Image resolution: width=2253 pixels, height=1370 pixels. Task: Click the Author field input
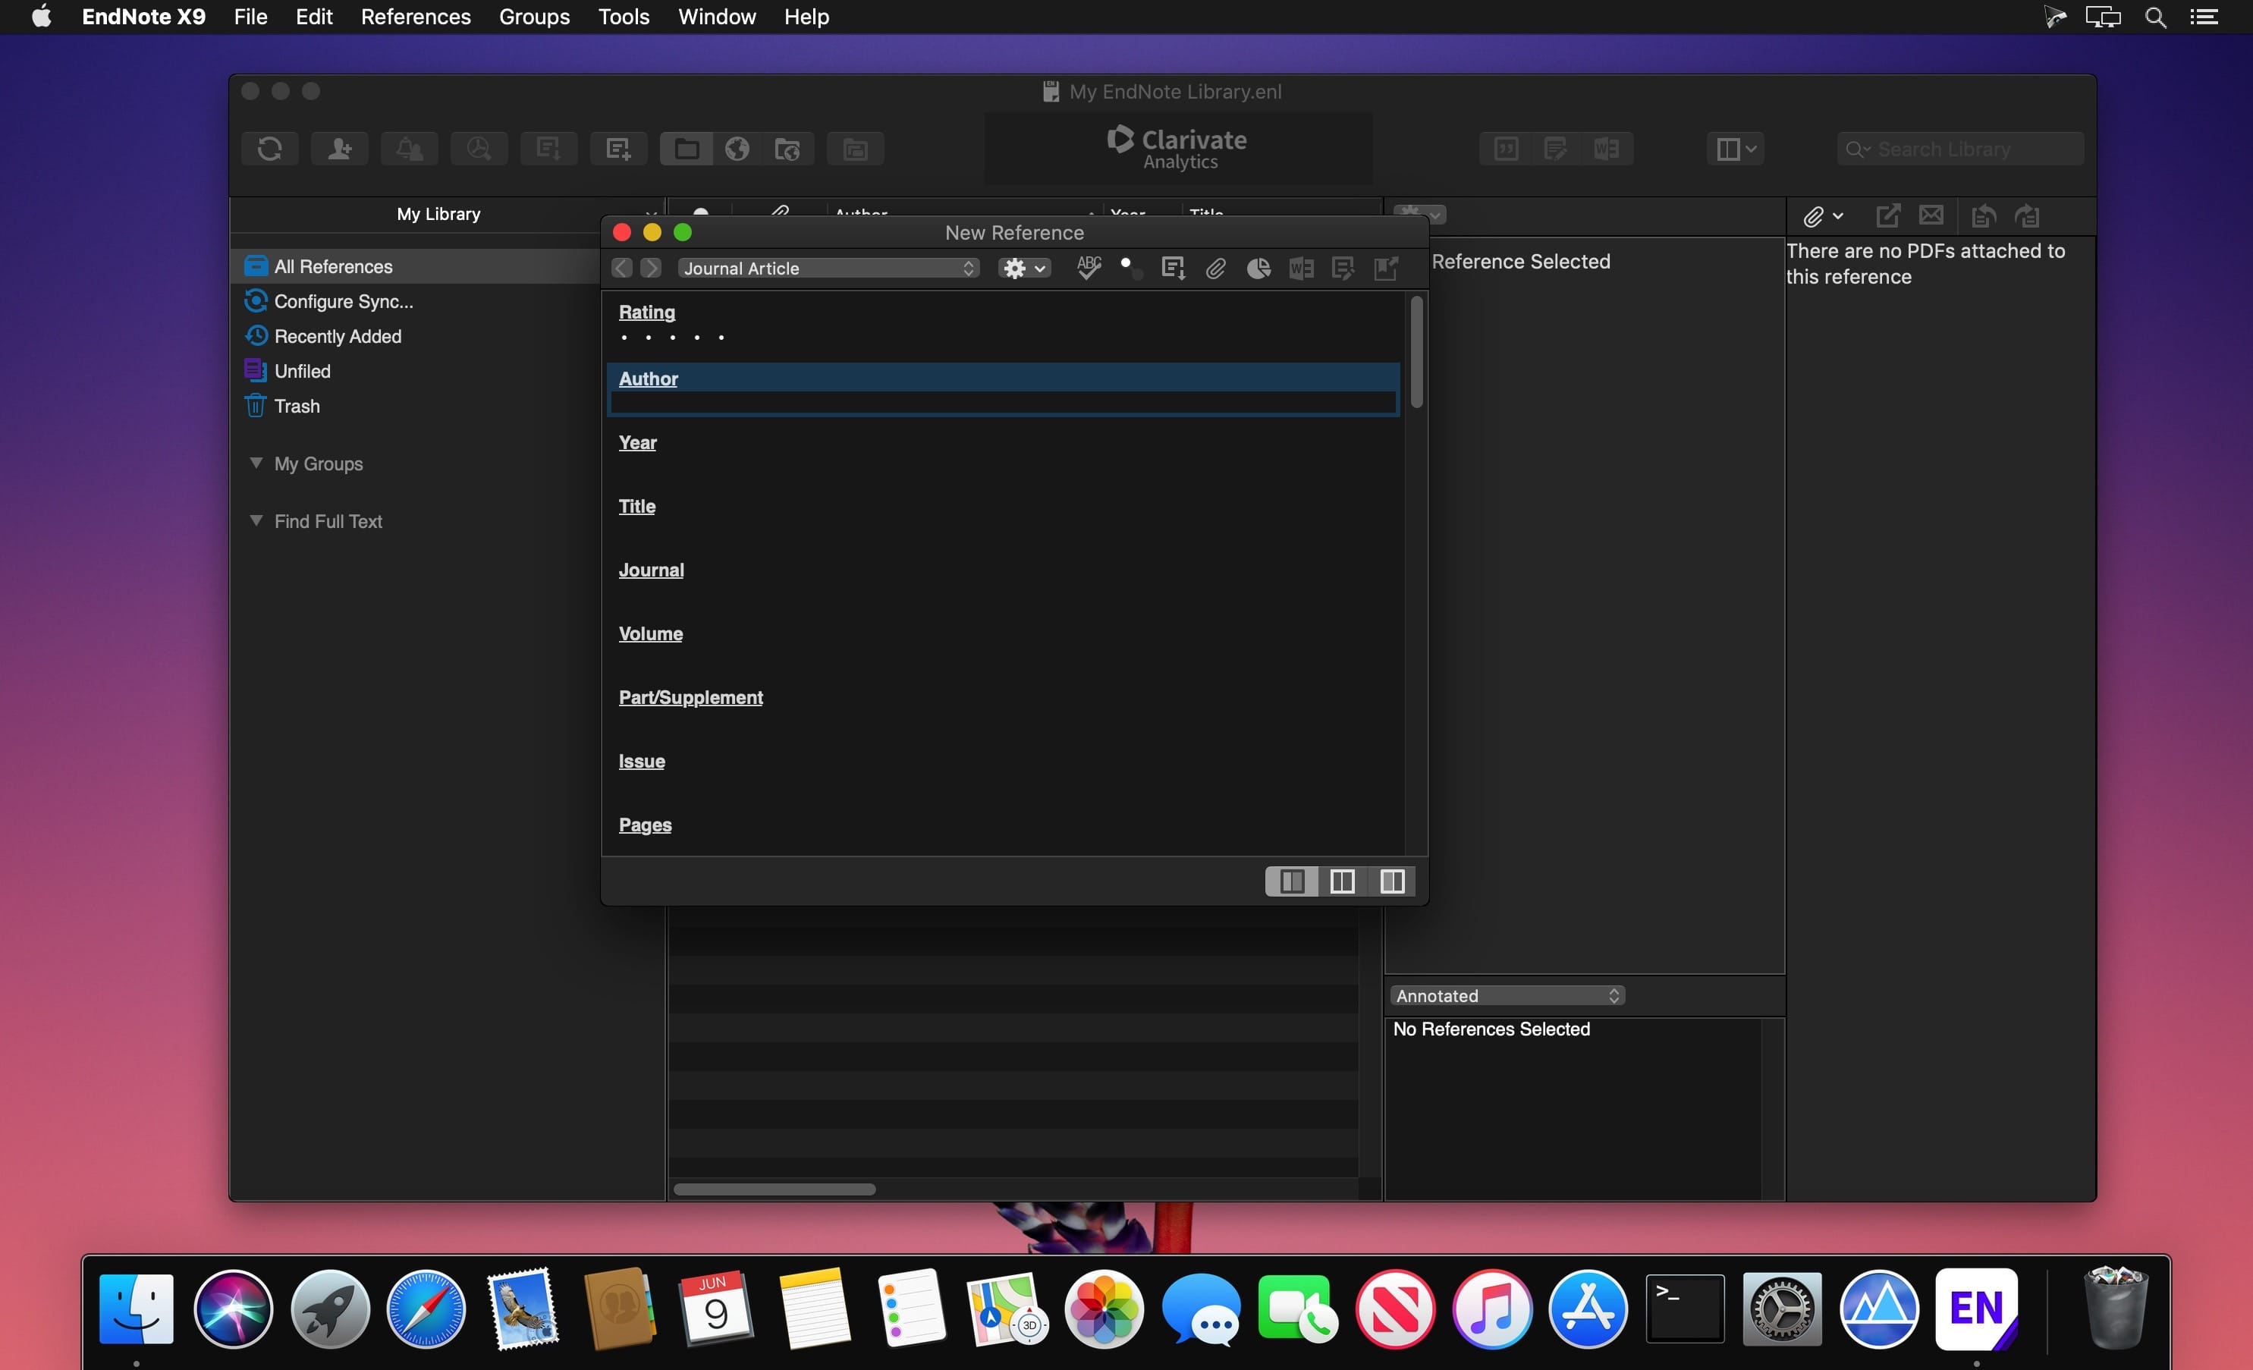[x=1003, y=404]
